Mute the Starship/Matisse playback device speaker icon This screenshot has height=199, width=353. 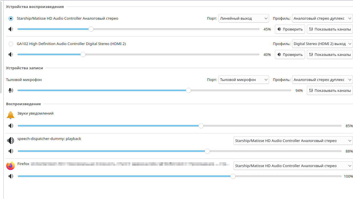[11, 29]
